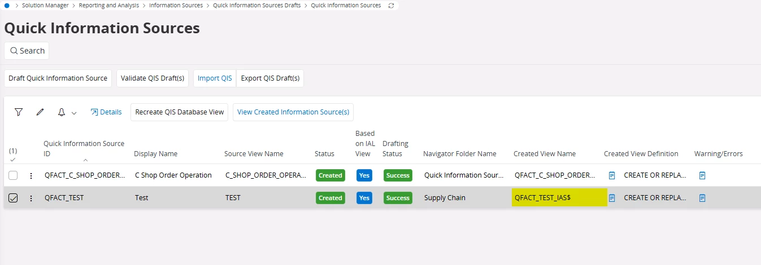Uncheck the QFACT_TEST row checkbox
The image size is (761, 265).
point(13,198)
